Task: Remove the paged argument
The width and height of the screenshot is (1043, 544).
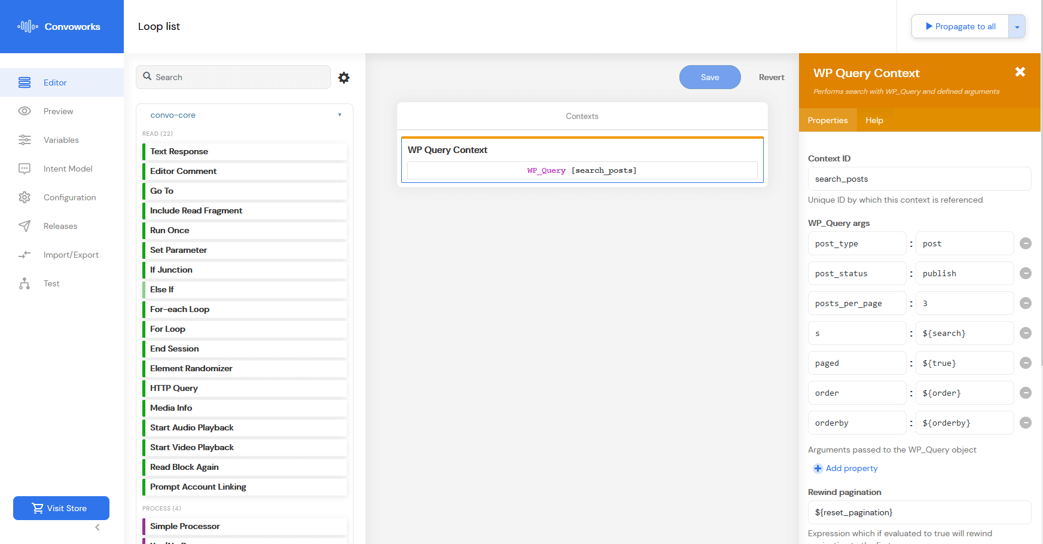Action: coord(1026,363)
